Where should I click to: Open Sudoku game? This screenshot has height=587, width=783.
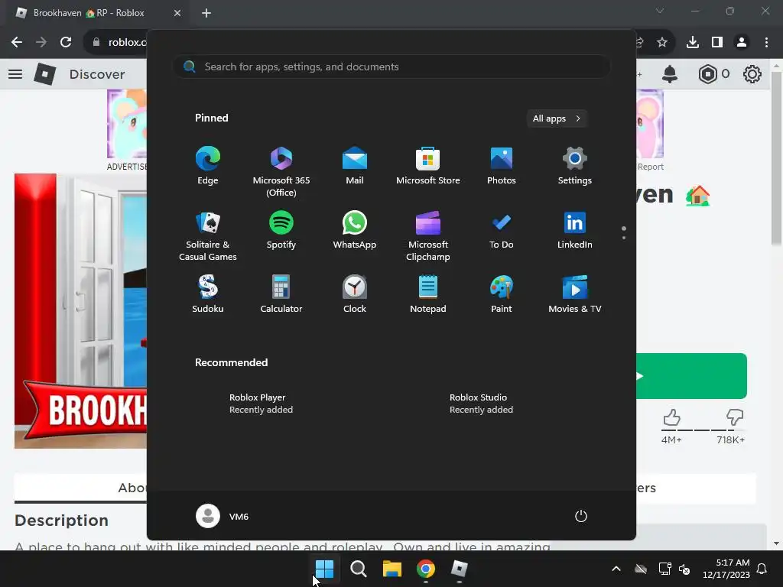click(208, 294)
